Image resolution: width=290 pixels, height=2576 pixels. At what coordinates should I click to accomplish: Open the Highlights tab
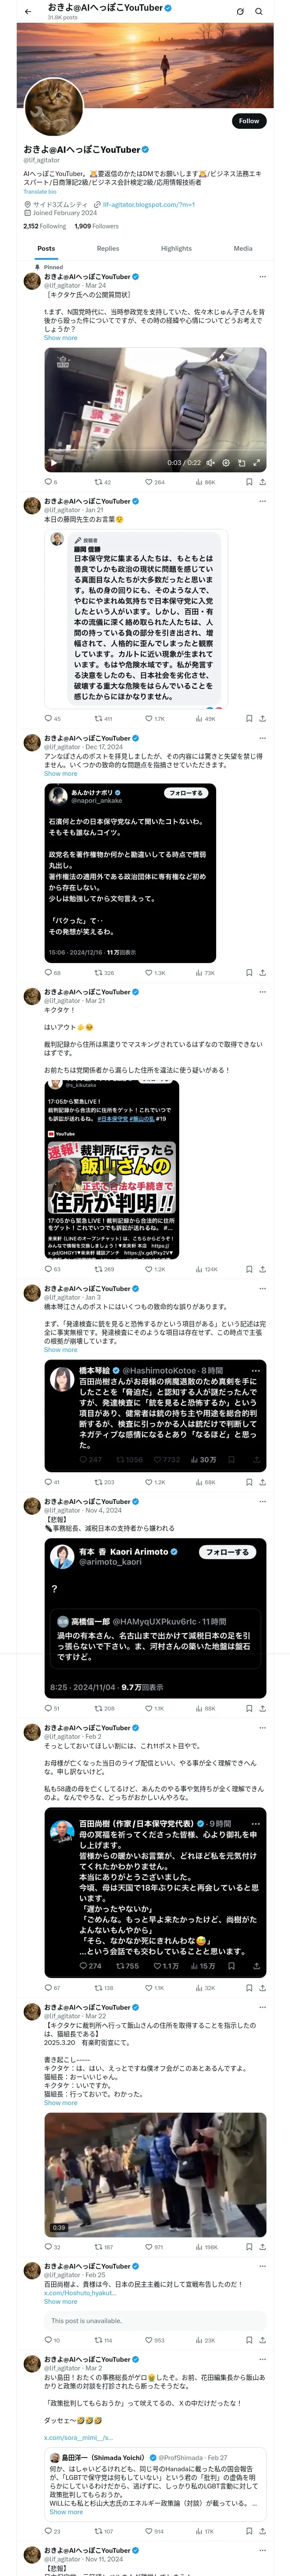click(176, 248)
